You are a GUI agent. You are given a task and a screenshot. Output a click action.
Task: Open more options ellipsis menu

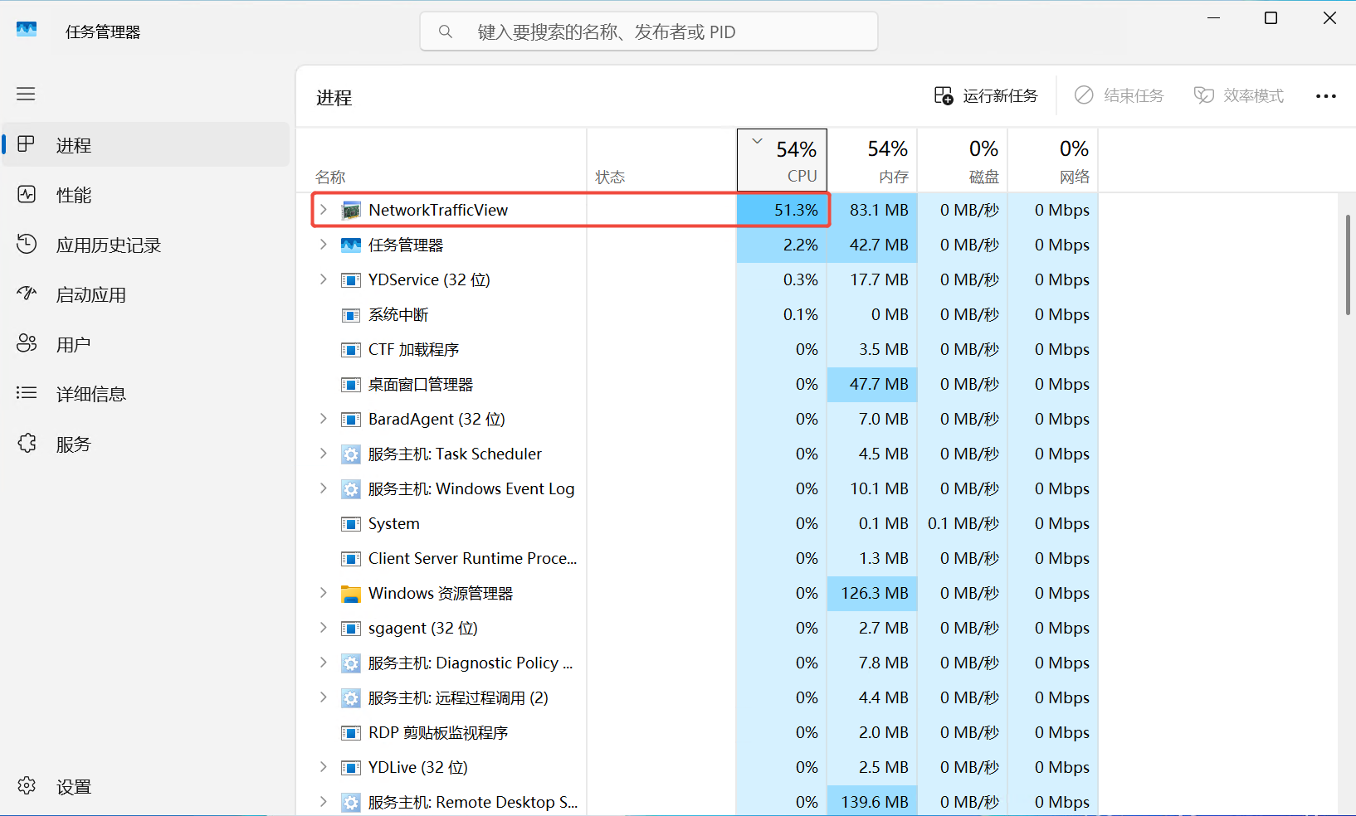tap(1326, 96)
